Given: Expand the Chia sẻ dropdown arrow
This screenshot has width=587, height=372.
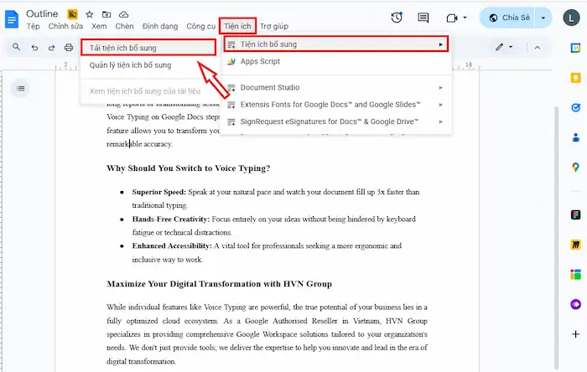Looking at the screenshot, I should 544,18.
